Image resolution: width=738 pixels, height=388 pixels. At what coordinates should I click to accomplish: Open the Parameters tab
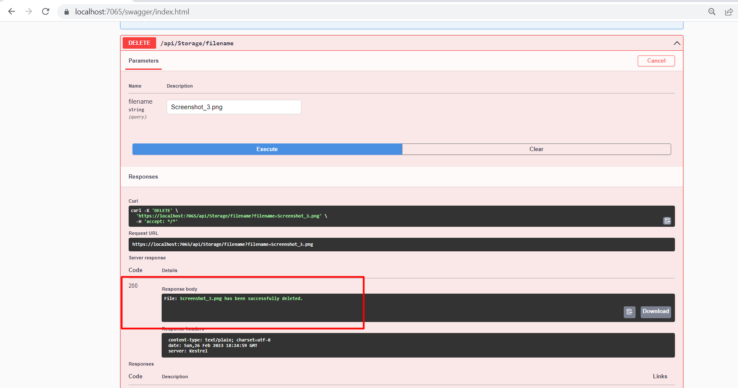(x=143, y=61)
